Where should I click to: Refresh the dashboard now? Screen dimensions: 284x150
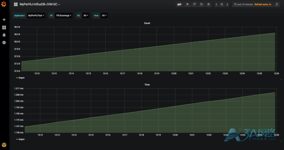point(277,4)
